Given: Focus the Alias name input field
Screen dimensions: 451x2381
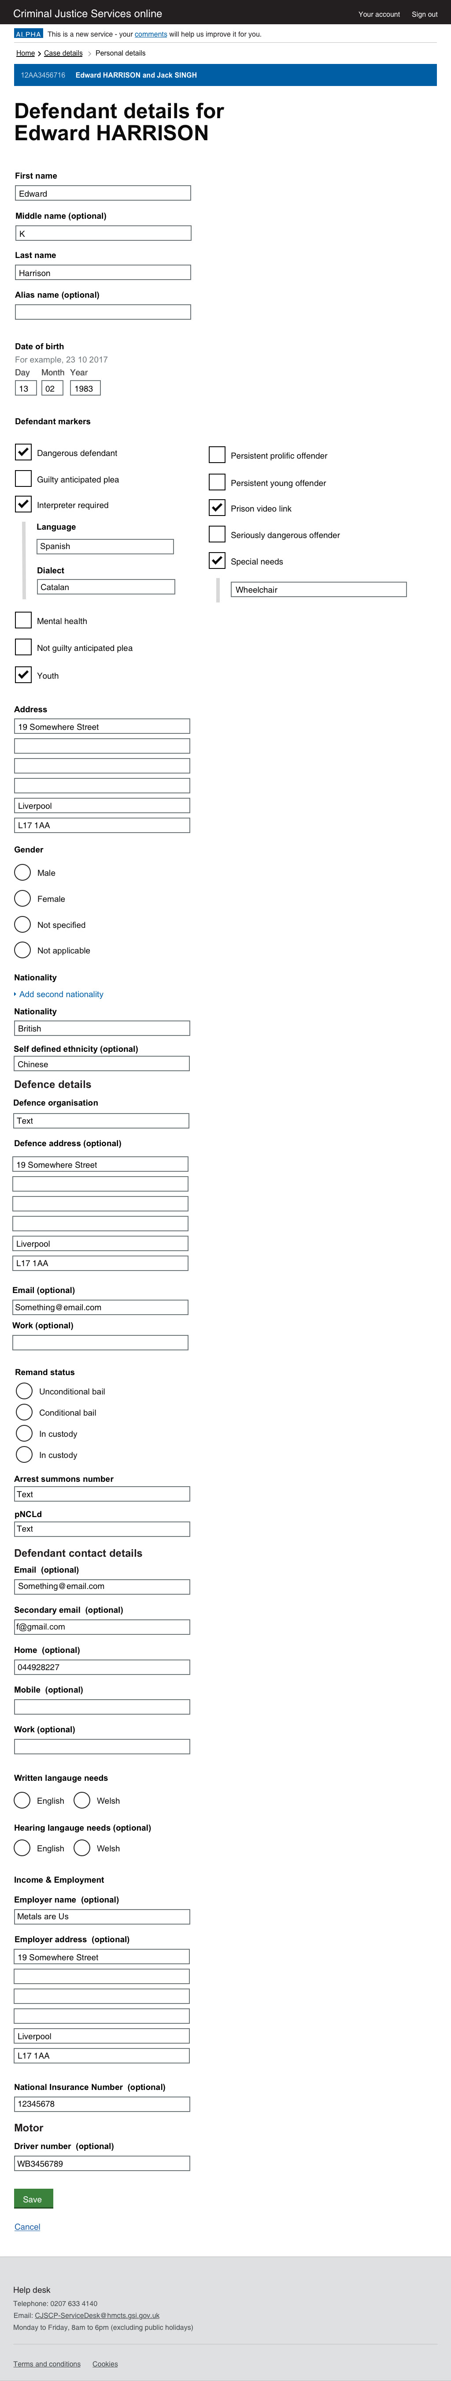Looking at the screenshot, I should point(102,312).
